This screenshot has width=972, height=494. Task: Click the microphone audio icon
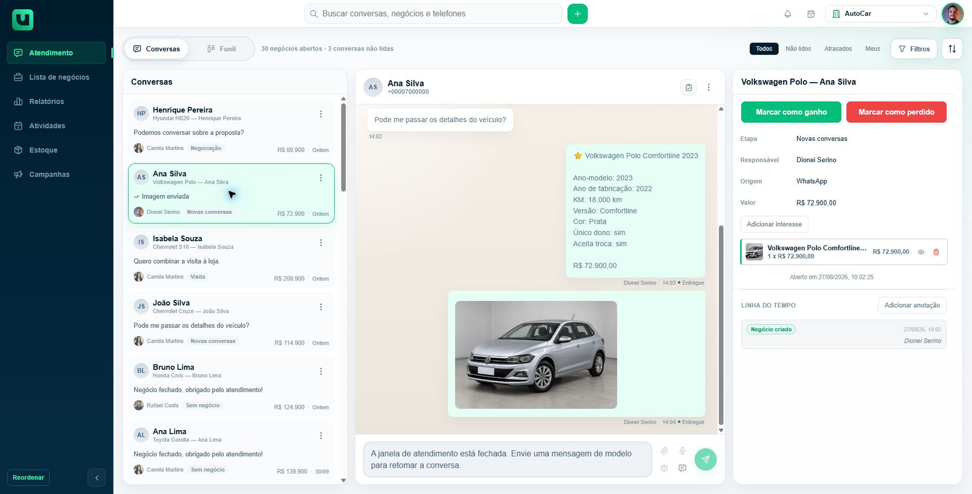click(682, 451)
